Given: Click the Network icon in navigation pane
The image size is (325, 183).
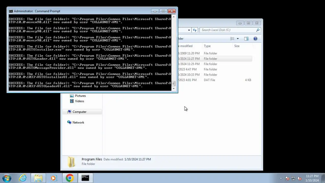Looking at the screenshot, I should 69,123.
